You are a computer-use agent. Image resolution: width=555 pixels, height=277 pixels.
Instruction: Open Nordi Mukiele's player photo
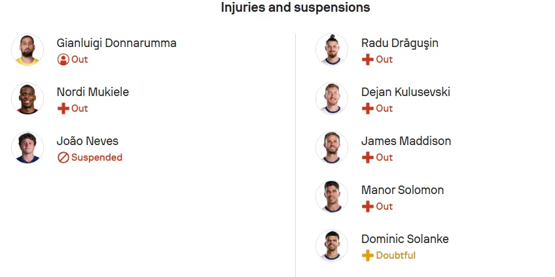(27, 99)
